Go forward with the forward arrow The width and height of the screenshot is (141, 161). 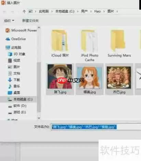tap(12, 12)
